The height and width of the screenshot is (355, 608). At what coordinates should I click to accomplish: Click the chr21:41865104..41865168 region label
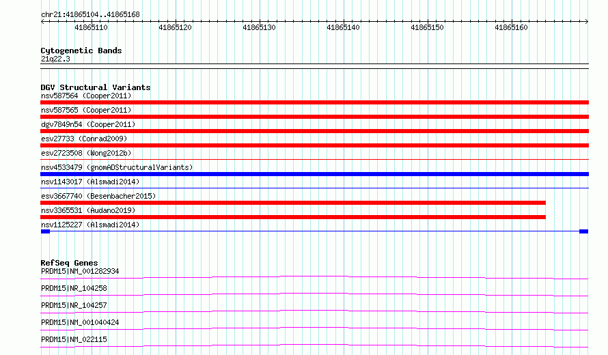[x=90, y=14]
